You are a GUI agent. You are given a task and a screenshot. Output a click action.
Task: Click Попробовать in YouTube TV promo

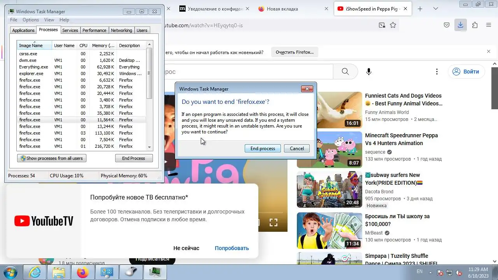coord(232,248)
